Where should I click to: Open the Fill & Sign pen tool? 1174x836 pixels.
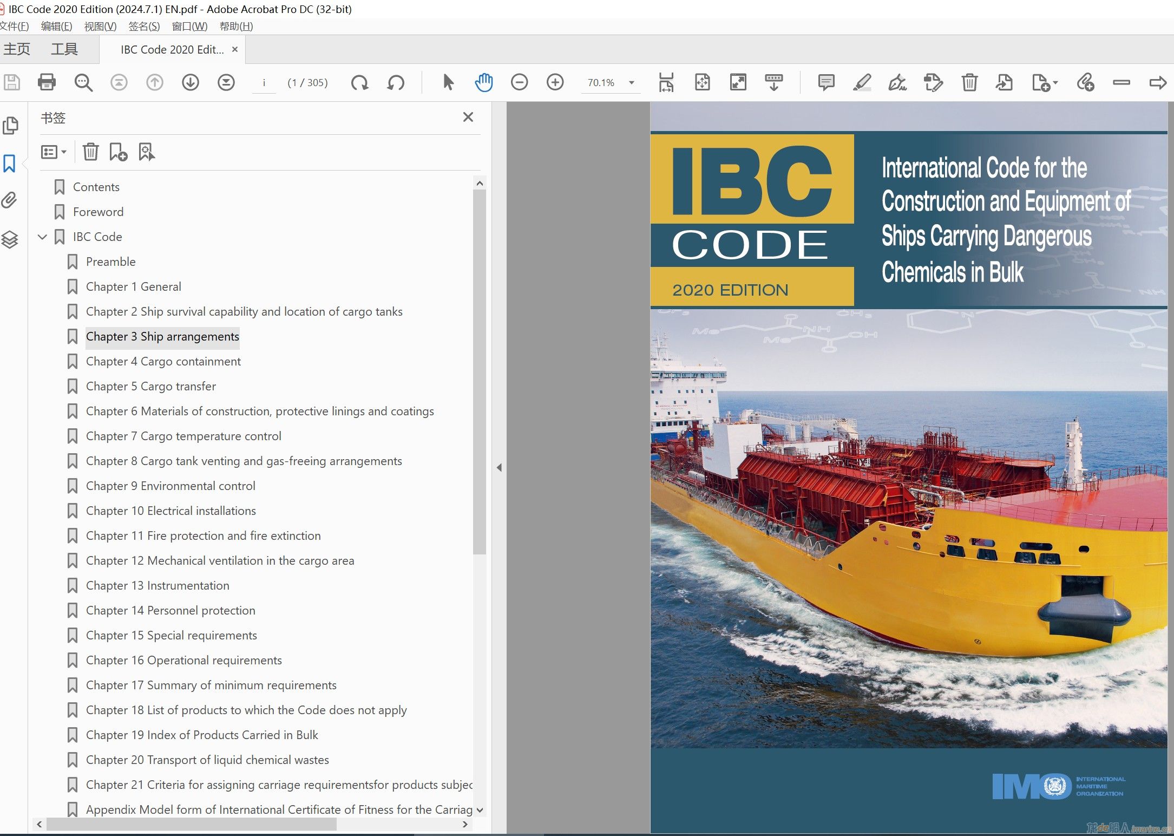tap(897, 82)
